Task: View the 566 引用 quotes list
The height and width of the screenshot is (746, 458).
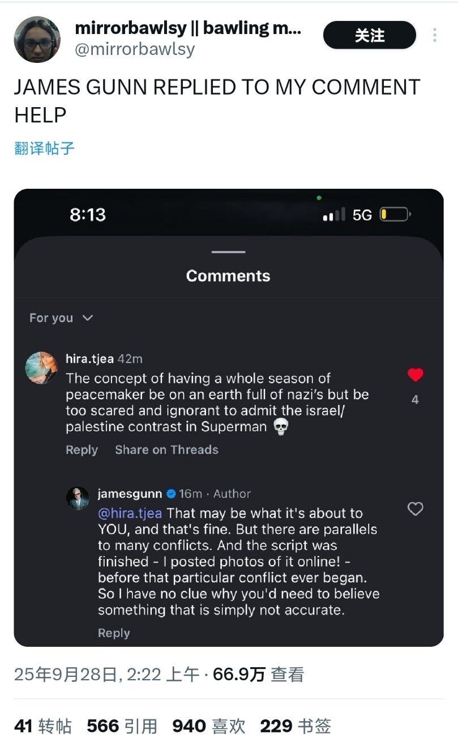Action: [122, 726]
